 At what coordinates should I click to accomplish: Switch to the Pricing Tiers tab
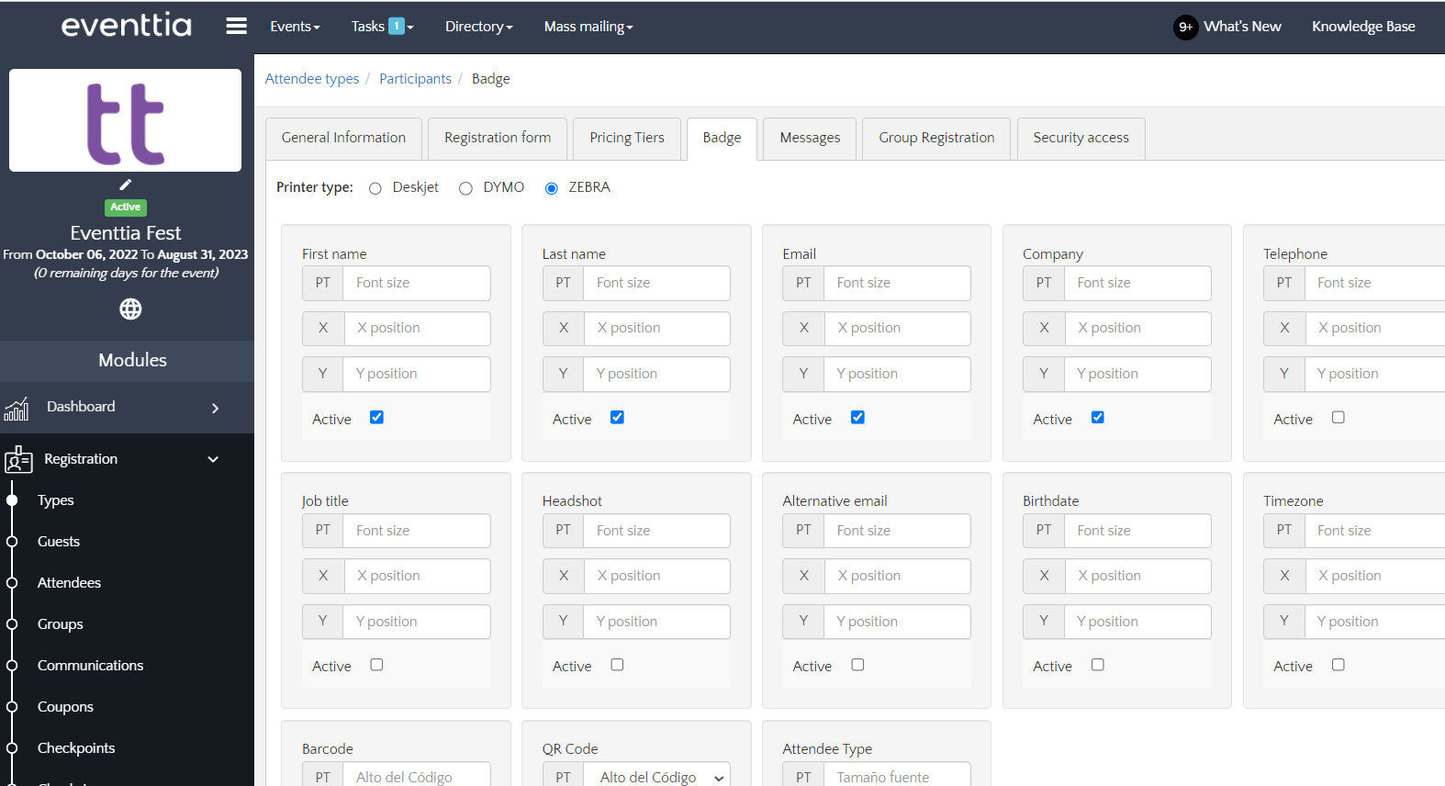[x=626, y=138]
